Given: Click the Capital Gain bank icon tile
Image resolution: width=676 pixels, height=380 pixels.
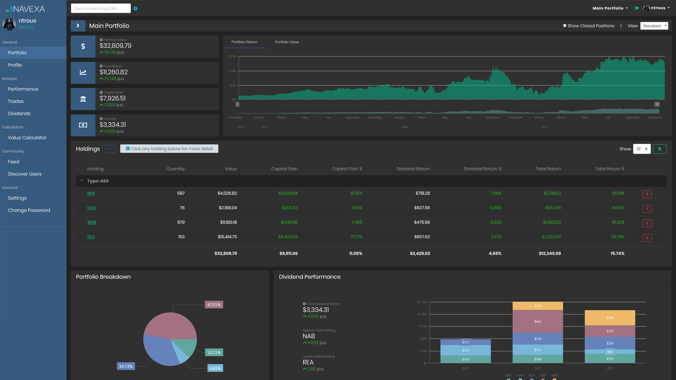Looking at the screenshot, I should [83, 99].
